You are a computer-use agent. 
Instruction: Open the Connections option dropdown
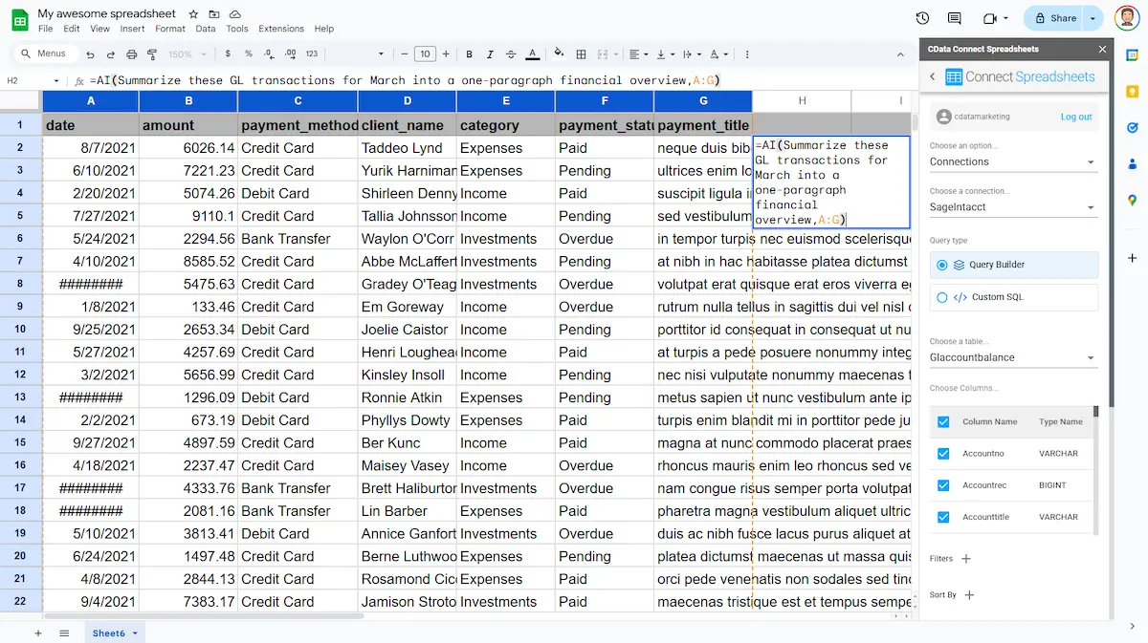[1013, 162]
